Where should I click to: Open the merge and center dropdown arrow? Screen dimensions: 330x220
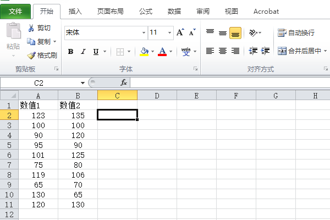click(326, 51)
